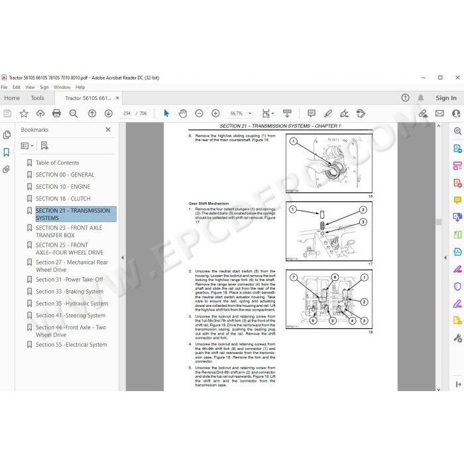The image size is (464, 464).
Task: Click the scrolling mode keyboard icon
Action: click(287, 113)
